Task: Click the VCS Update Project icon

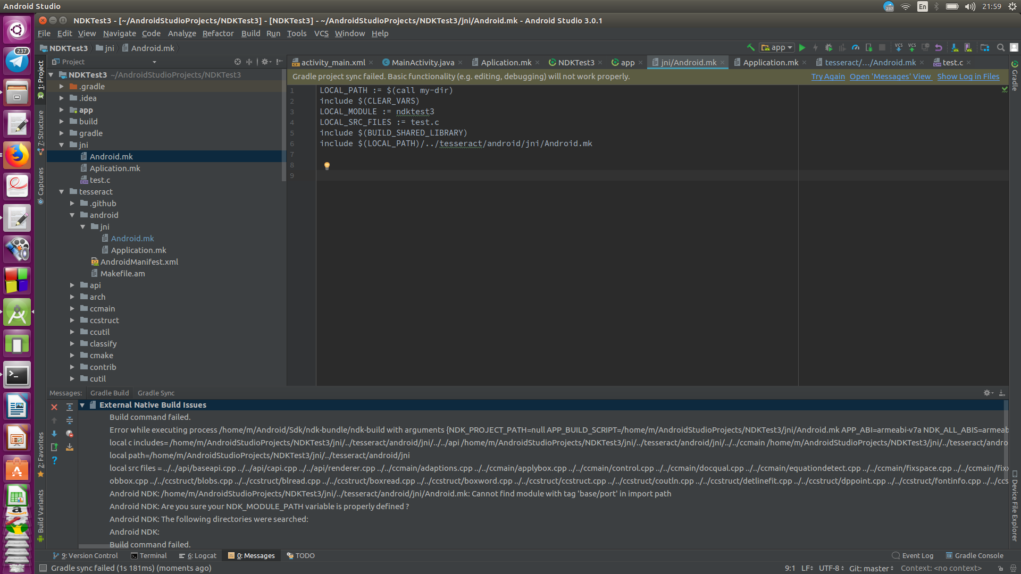Action: [899, 48]
